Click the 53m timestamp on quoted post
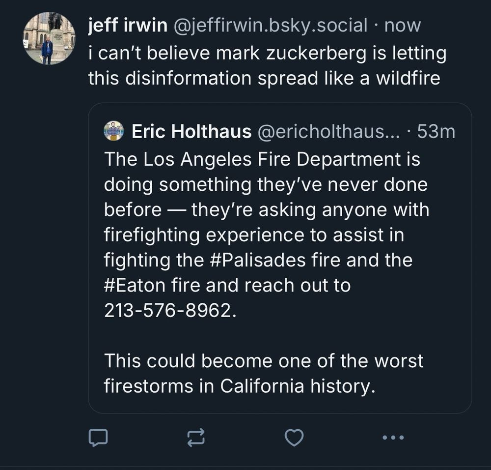The width and height of the screenshot is (491, 470). (436, 132)
